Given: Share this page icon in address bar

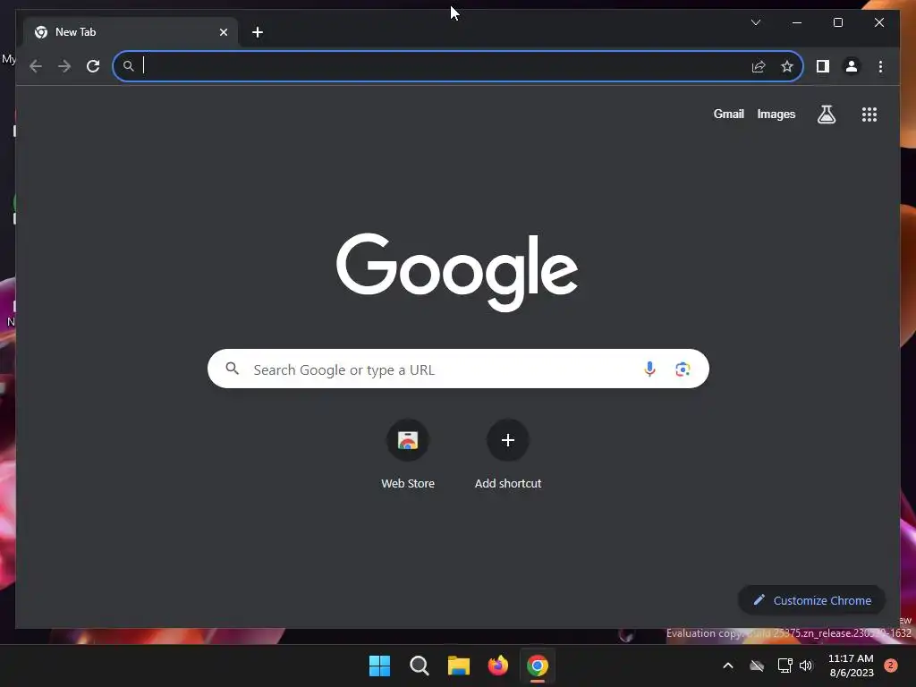Looking at the screenshot, I should pyautogui.click(x=759, y=66).
